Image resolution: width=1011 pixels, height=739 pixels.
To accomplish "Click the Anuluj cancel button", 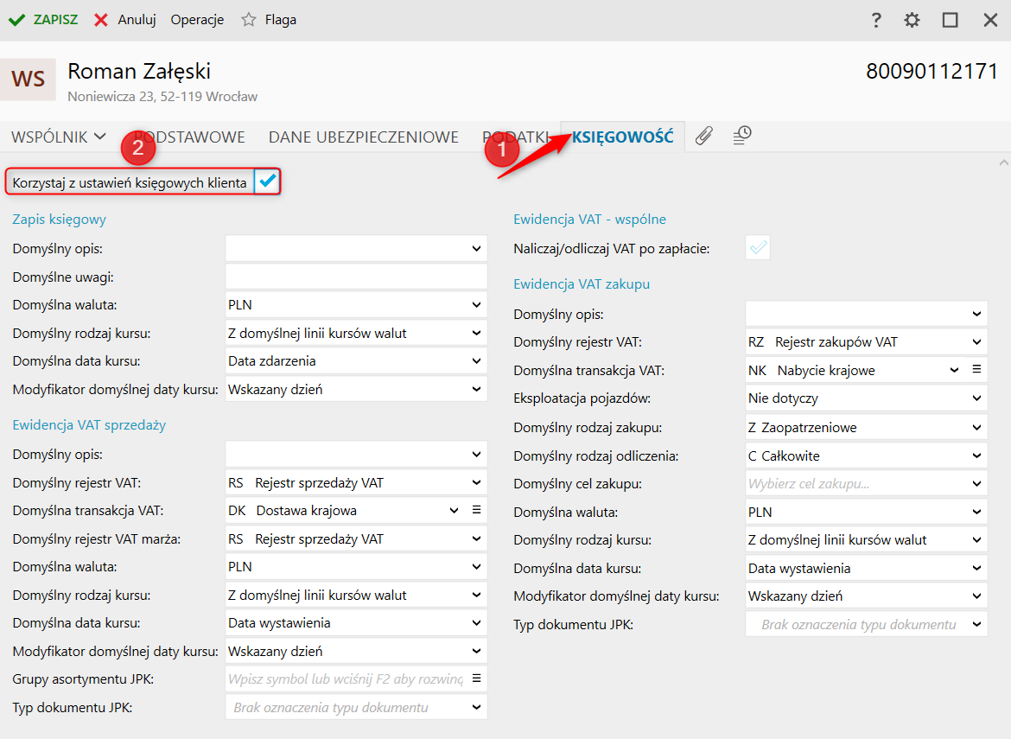I will pyautogui.click(x=125, y=20).
